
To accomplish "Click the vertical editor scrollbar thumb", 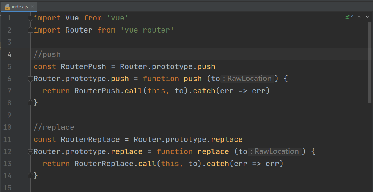I will pos(370,62).
